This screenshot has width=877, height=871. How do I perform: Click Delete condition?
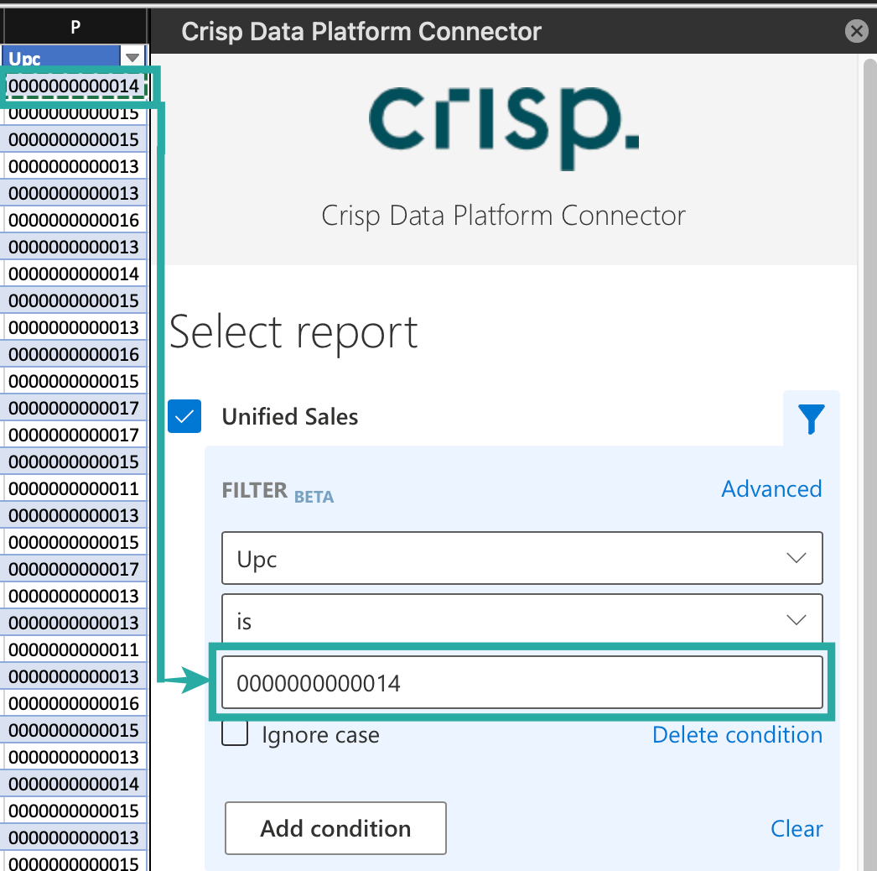point(737,734)
